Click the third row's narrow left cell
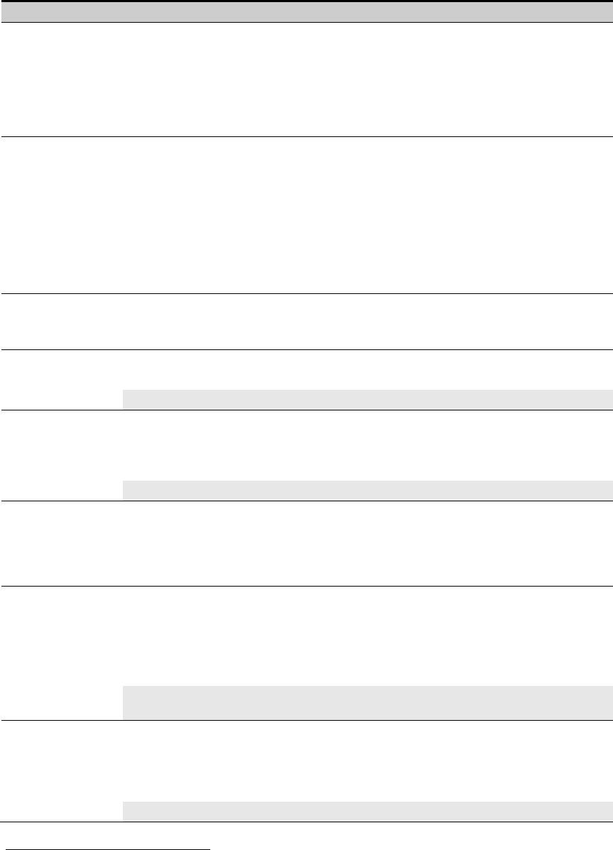 (61, 321)
